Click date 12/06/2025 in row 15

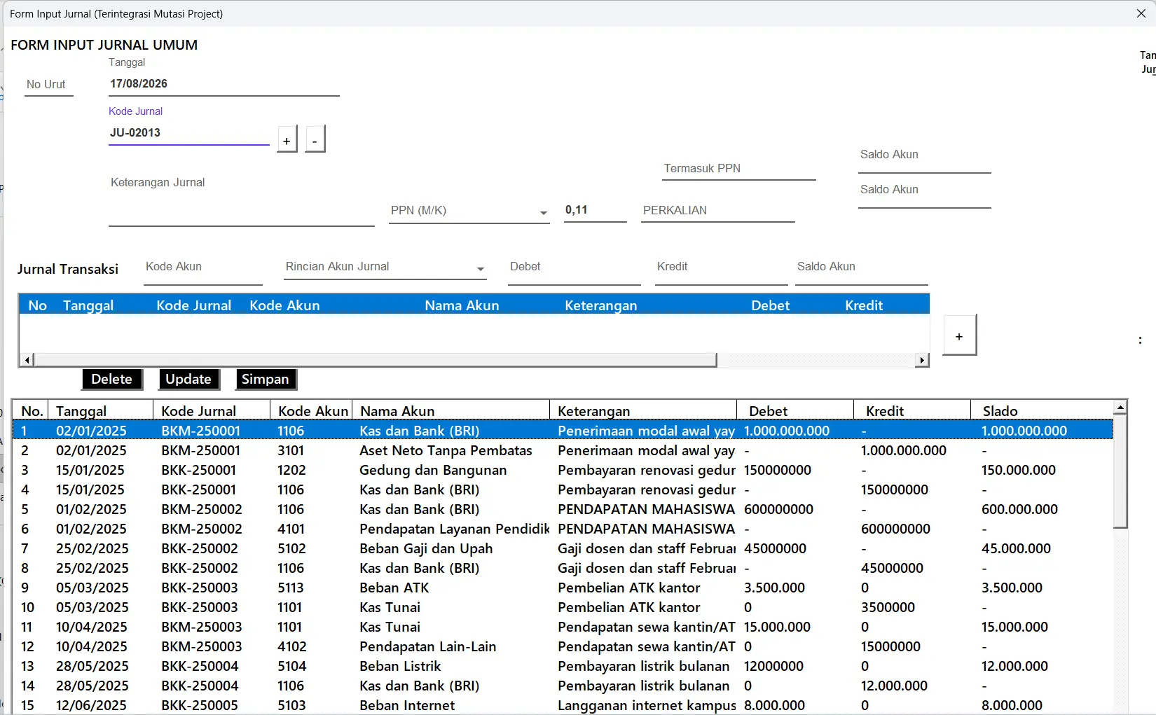pyautogui.click(x=91, y=705)
